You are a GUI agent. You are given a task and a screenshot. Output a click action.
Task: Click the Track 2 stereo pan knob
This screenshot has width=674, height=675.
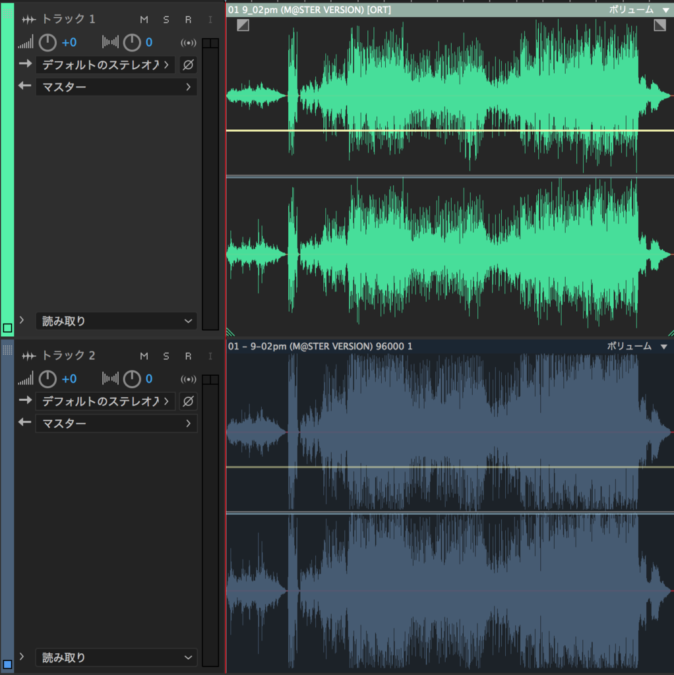pyautogui.click(x=132, y=379)
